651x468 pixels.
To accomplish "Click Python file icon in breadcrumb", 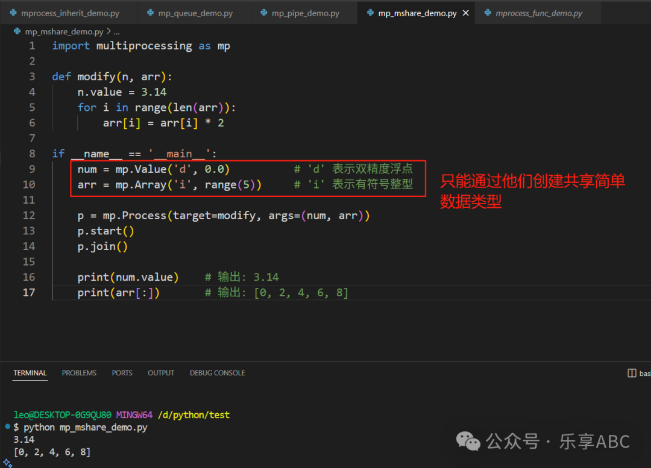I will [17, 31].
